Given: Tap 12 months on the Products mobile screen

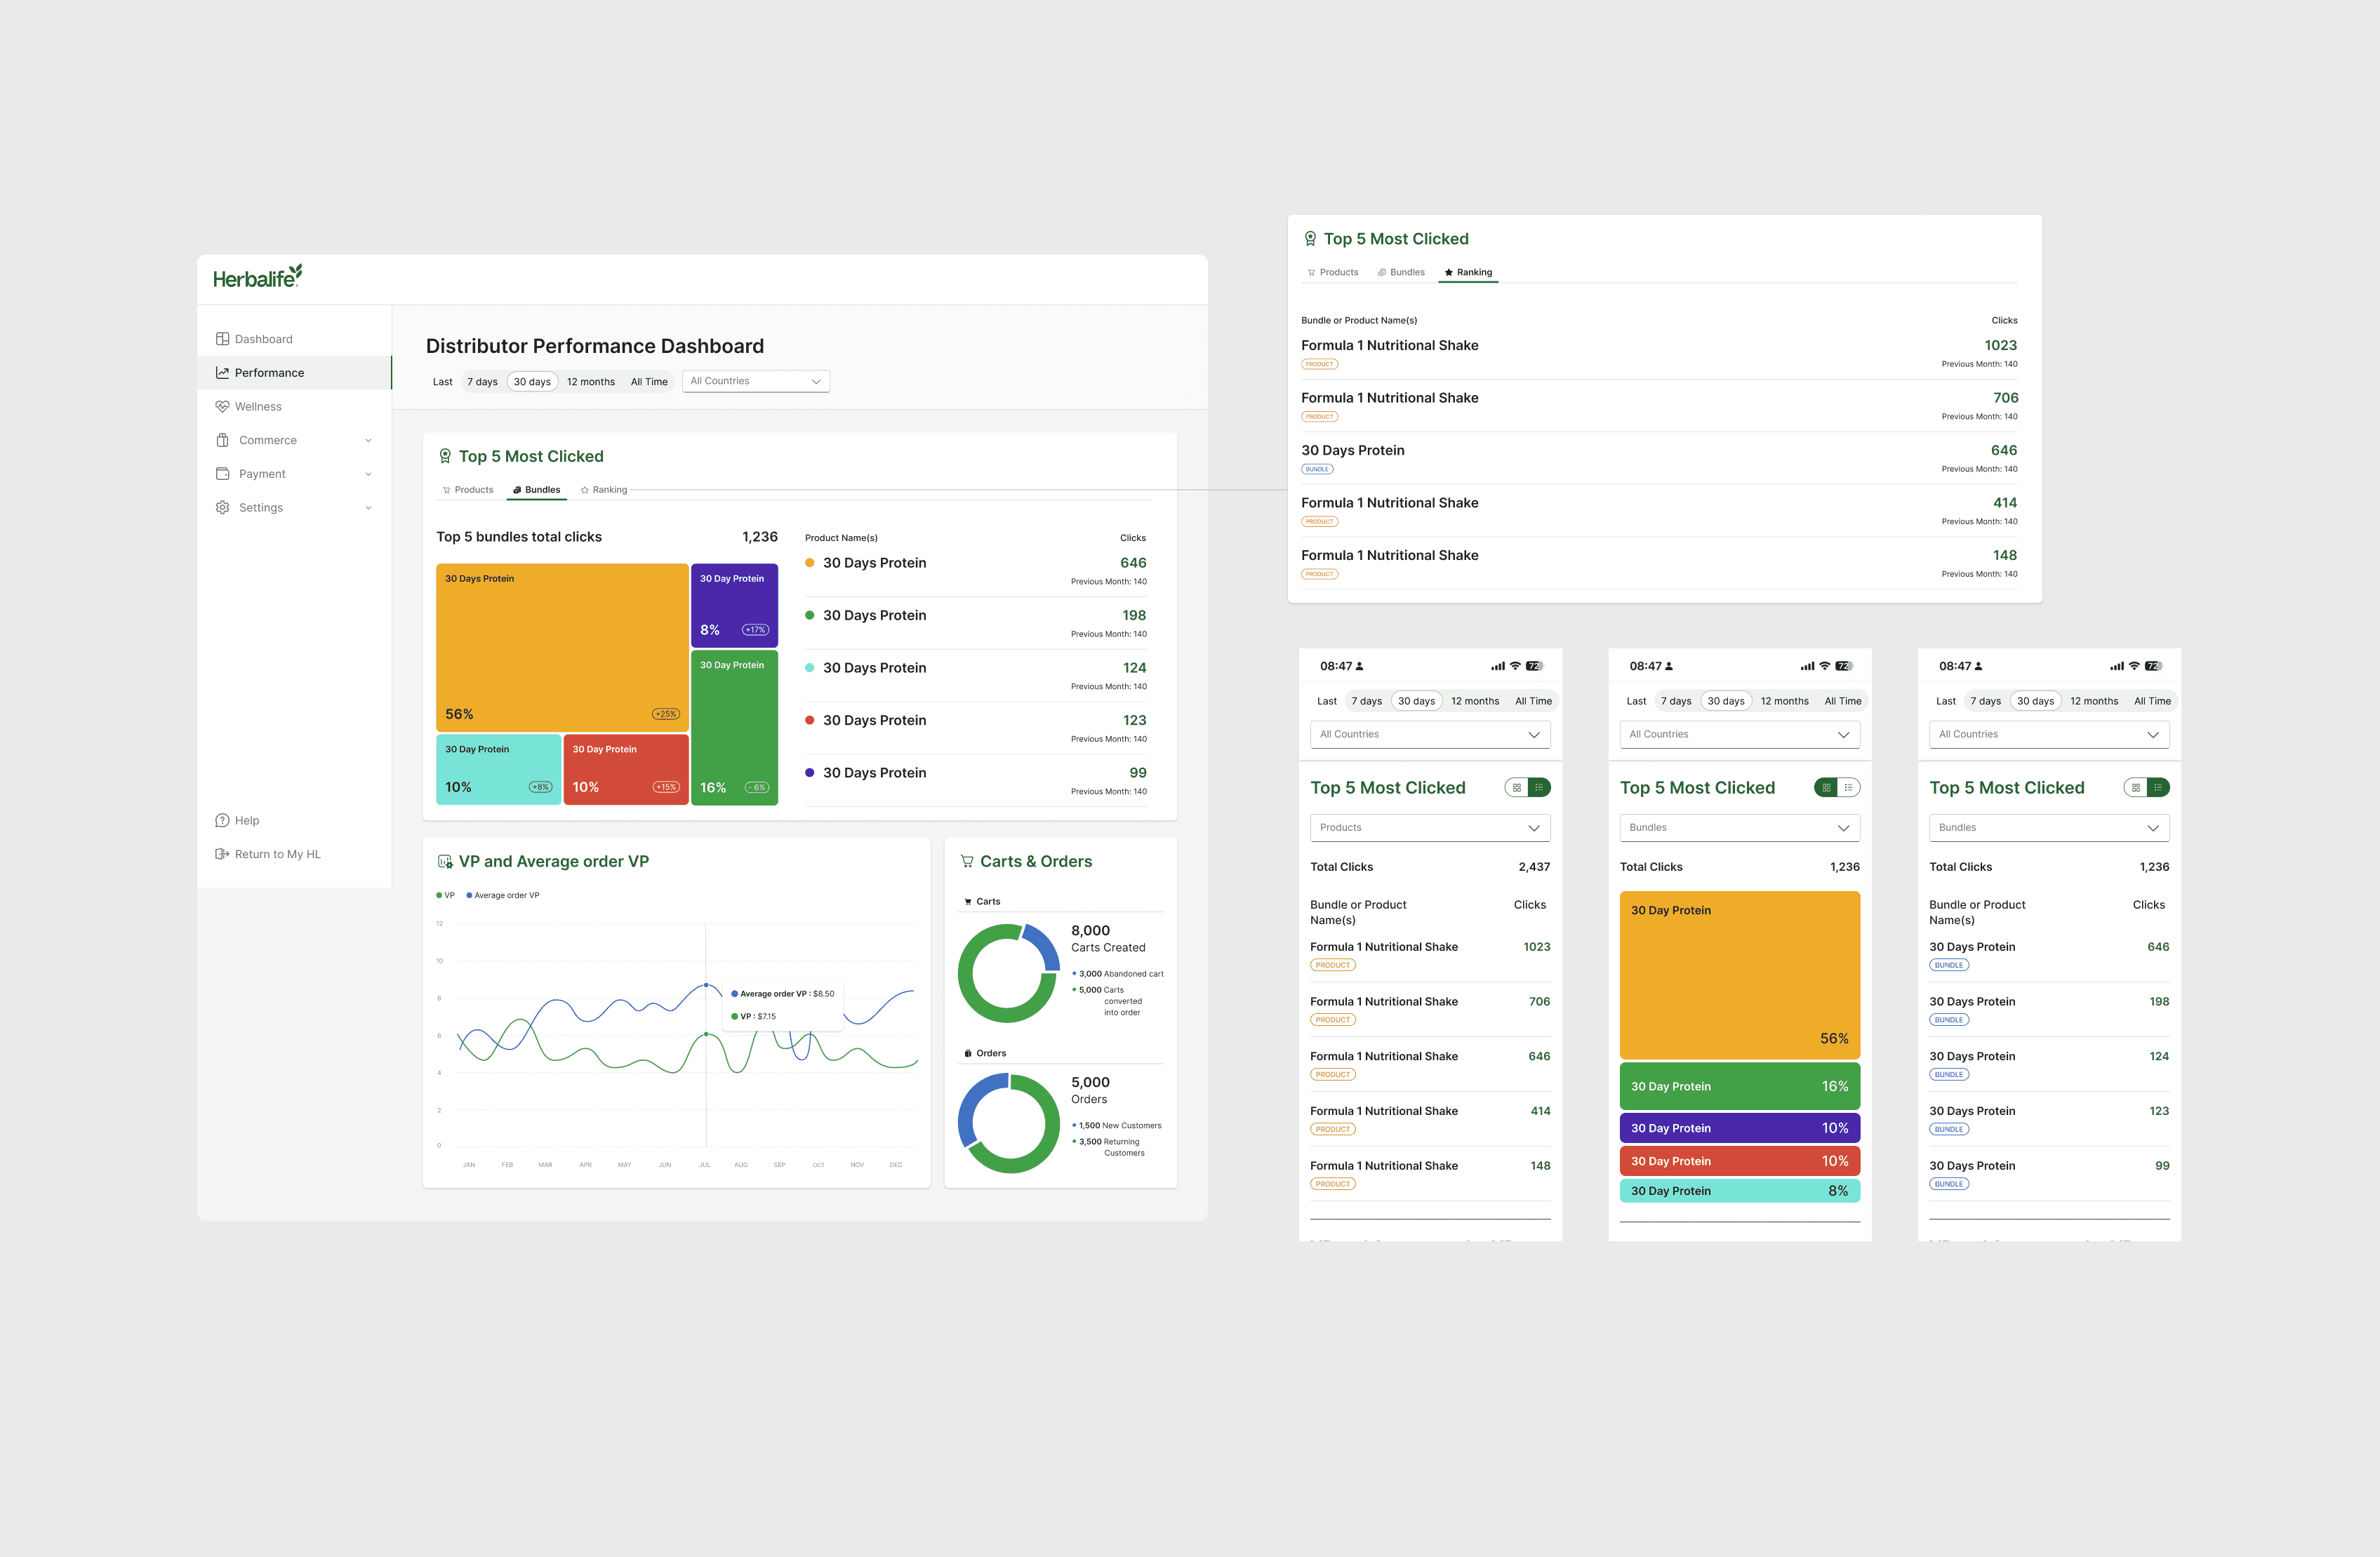Looking at the screenshot, I should [1475, 701].
